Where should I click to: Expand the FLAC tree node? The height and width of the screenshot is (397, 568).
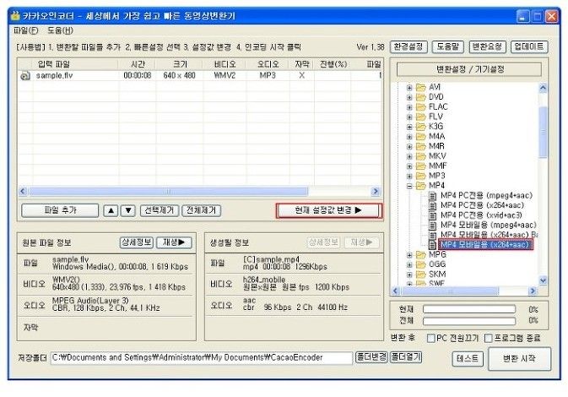tap(409, 107)
